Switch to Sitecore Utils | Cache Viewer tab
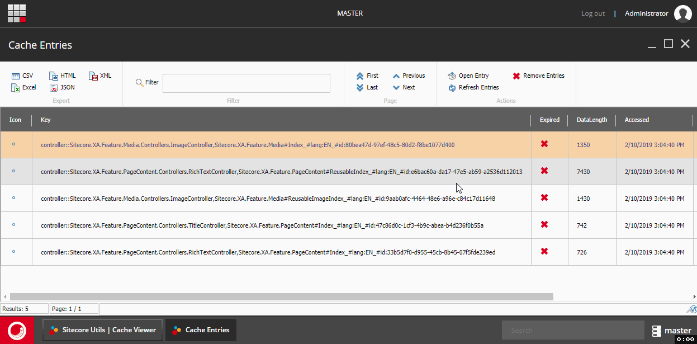The width and height of the screenshot is (697, 344). 103,330
